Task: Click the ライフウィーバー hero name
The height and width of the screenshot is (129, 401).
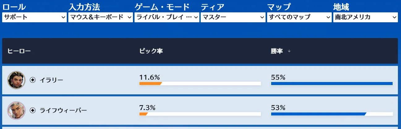Action: [x=63, y=110]
